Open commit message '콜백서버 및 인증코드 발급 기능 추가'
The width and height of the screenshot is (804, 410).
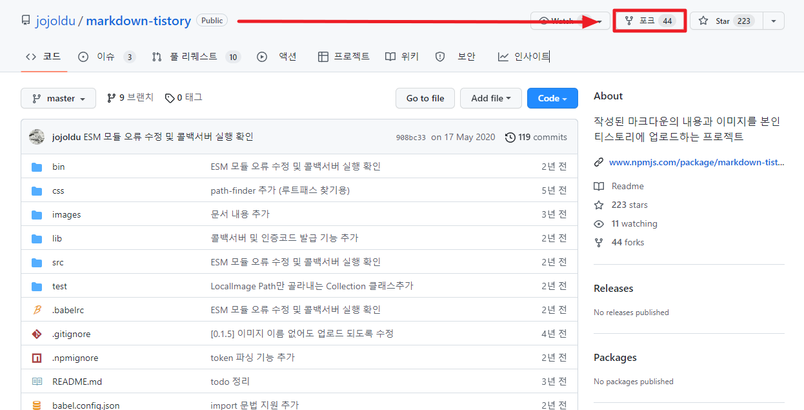point(285,238)
